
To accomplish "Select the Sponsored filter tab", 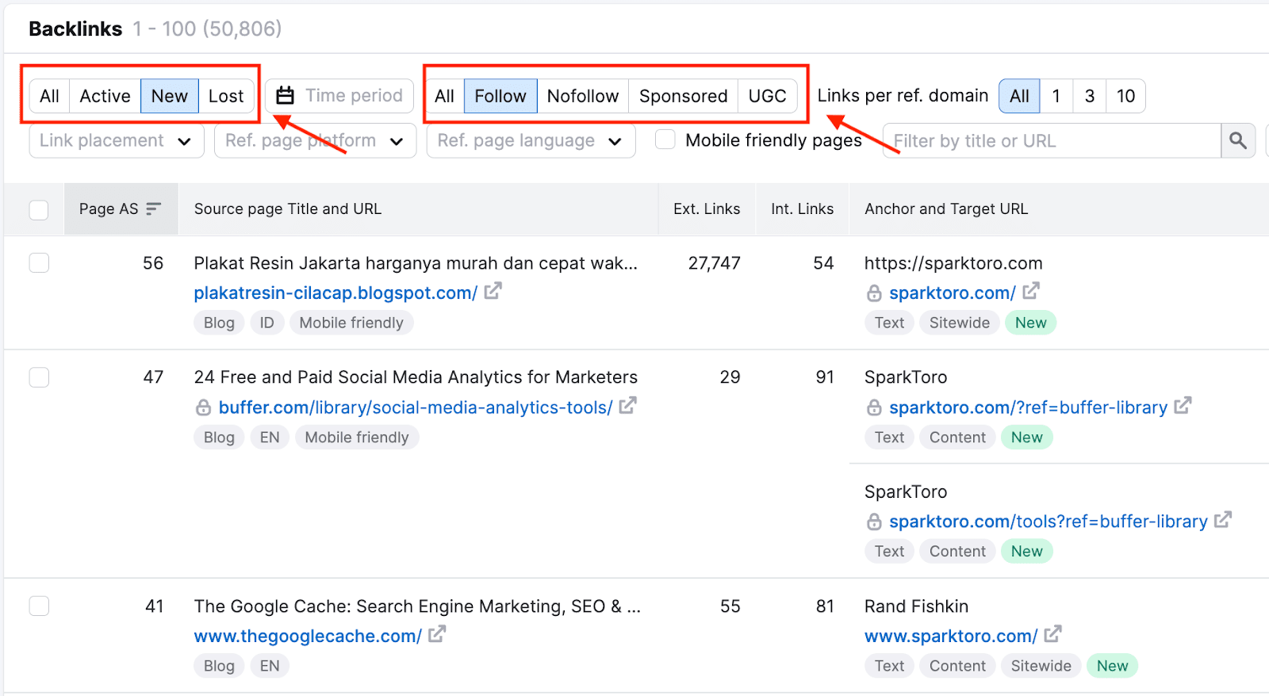I will click(683, 96).
